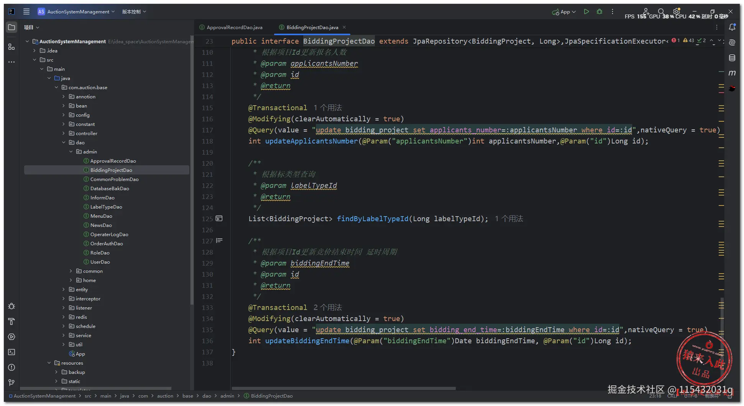744x406 pixels.
Task: Jump to the next highlighted problem
Action: 719,40
